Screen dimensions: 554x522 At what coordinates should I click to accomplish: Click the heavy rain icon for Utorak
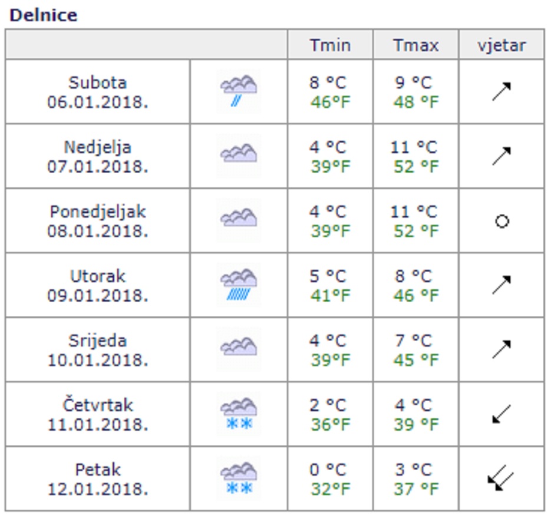238,285
